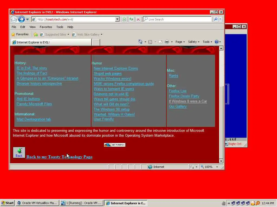Open 'The Windows 98 setup' link
Screen dimensions: 277x207
click(111, 109)
